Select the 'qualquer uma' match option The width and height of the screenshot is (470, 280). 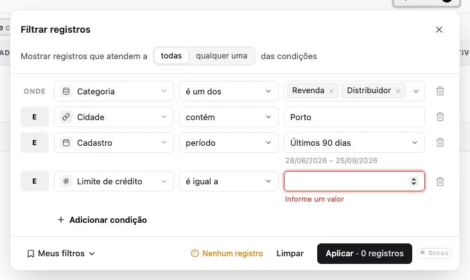point(222,56)
